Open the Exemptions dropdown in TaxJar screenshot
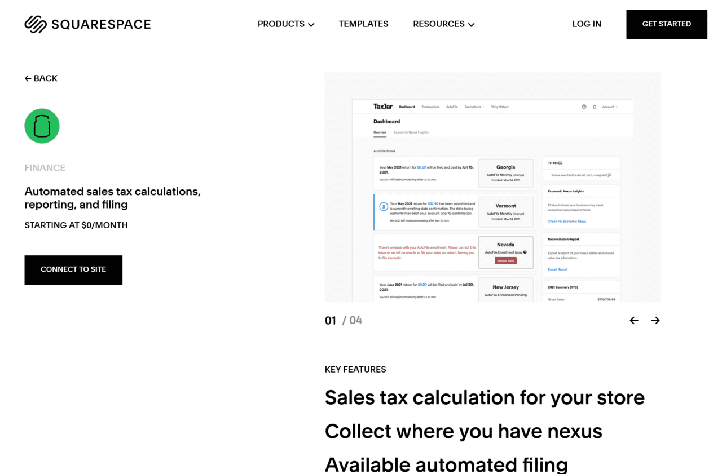722x474 pixels. 474,107
